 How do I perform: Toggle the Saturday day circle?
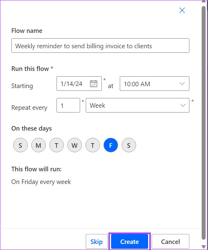129,146
